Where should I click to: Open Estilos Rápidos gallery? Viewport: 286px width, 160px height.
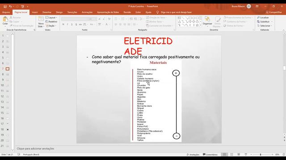[218, 22]
